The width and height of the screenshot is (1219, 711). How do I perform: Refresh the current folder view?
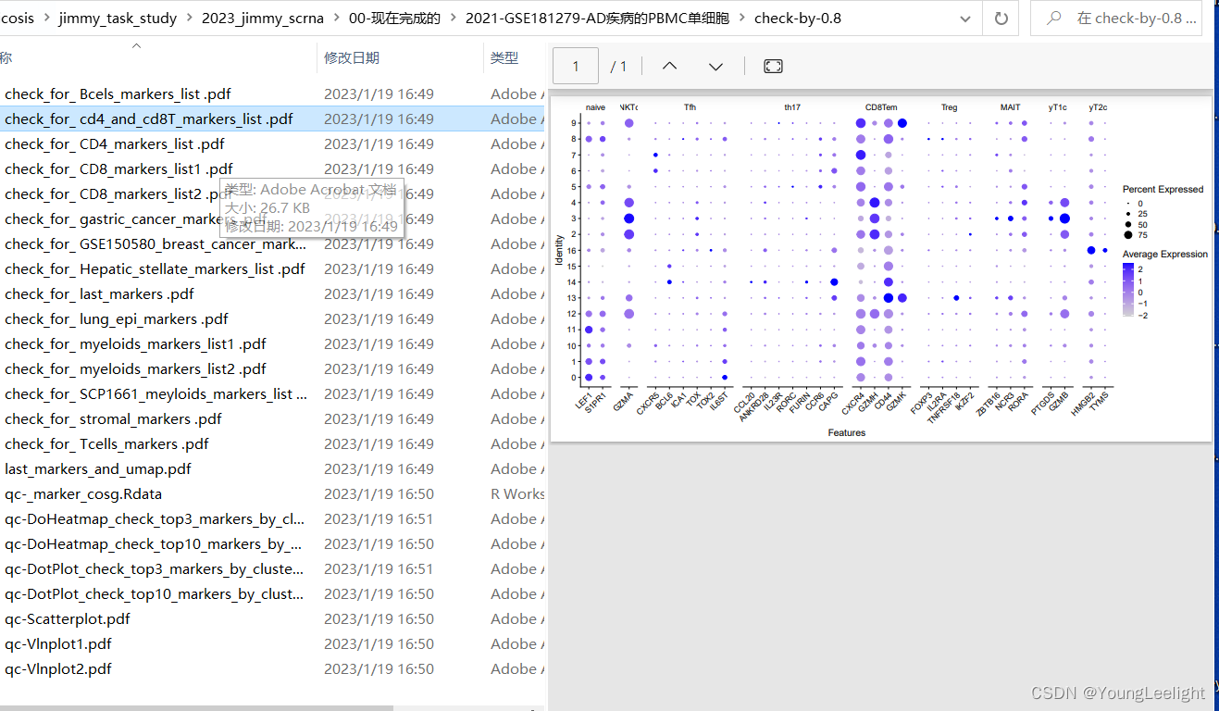tap(1001, 18)
